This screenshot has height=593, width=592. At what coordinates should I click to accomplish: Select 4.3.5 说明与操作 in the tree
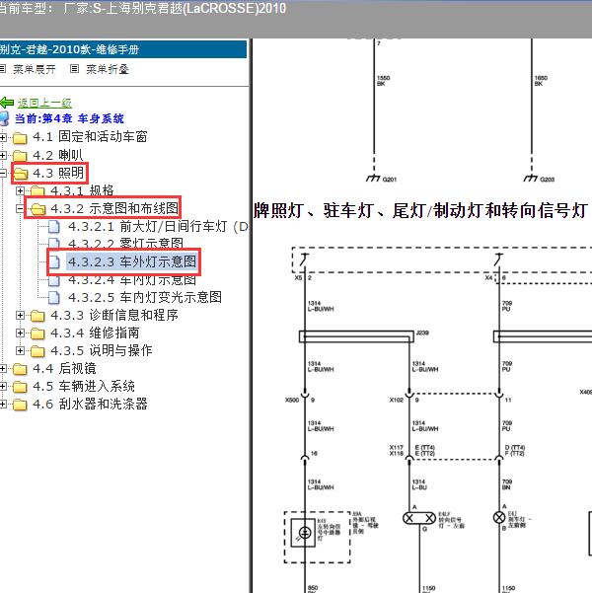coord(102,350)
